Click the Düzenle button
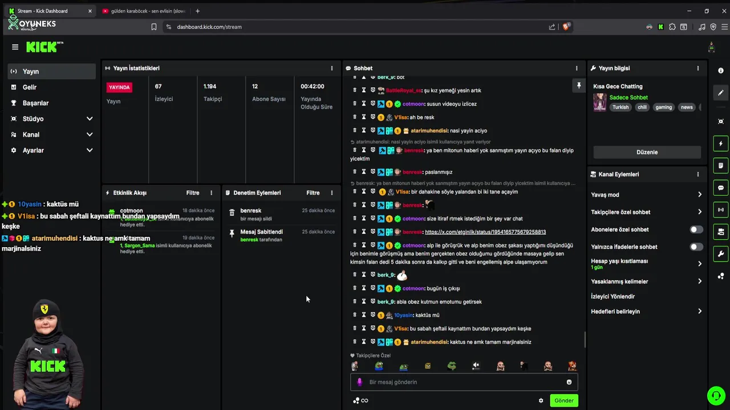Viewport: 730px width, 410px height. tap(647, 152)
